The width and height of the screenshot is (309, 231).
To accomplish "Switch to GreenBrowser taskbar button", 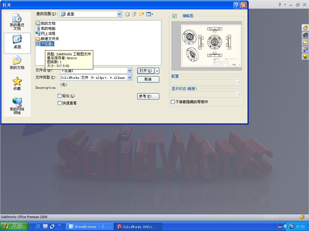I will [x=90, y=226].
